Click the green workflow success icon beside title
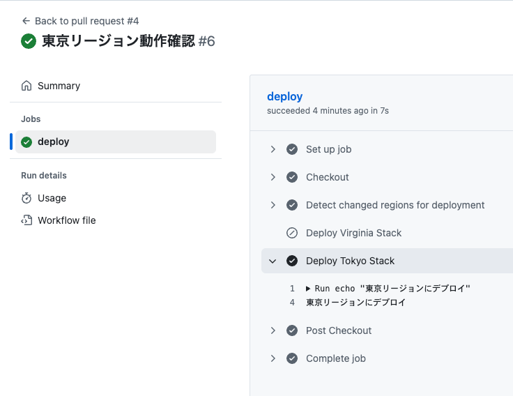The width and height of the screenshot is (513, 396). pyautogui.click(x=29, y=41)
